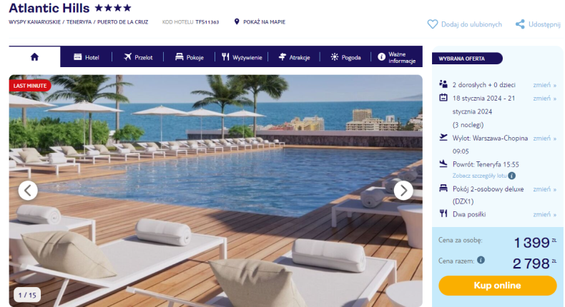Click the main pool photo

pyautogui.click(x=215, y=191)
